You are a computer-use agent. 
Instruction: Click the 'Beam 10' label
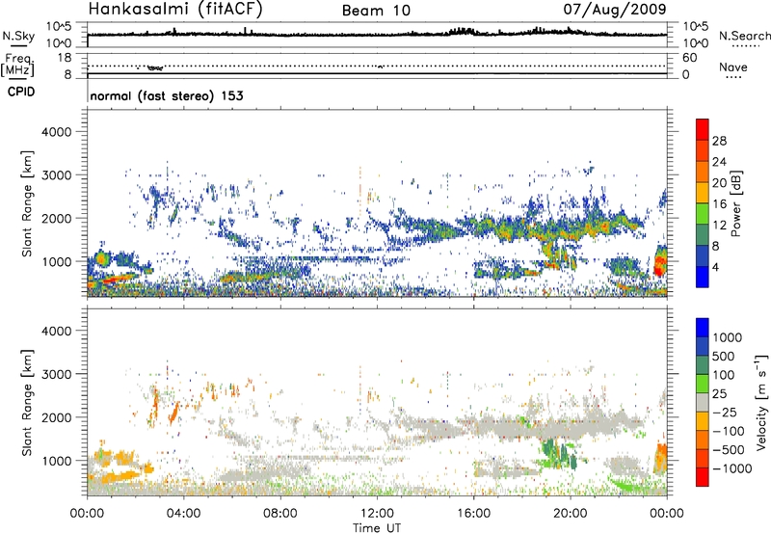pos(376,11)
